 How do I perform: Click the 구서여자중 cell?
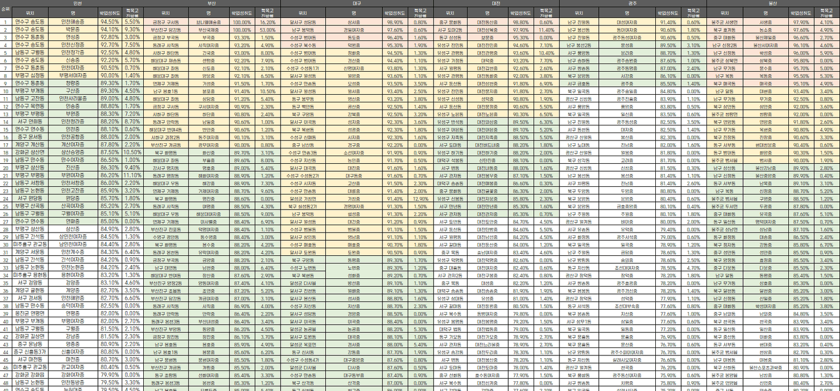pos(208,107)
